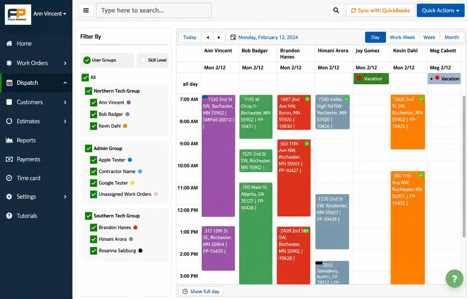Image resolution: width=468 pixels, height=299 pixels.
Task: Switch to the Work Week view tab
Action: tap(402, 37)
